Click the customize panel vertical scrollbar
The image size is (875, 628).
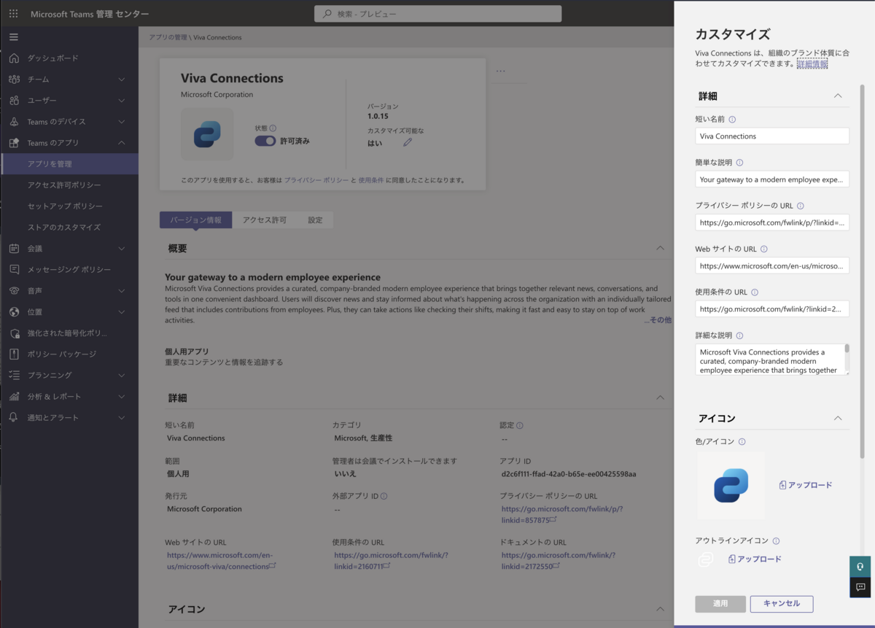pyautogui.click(x=863, y=271)
